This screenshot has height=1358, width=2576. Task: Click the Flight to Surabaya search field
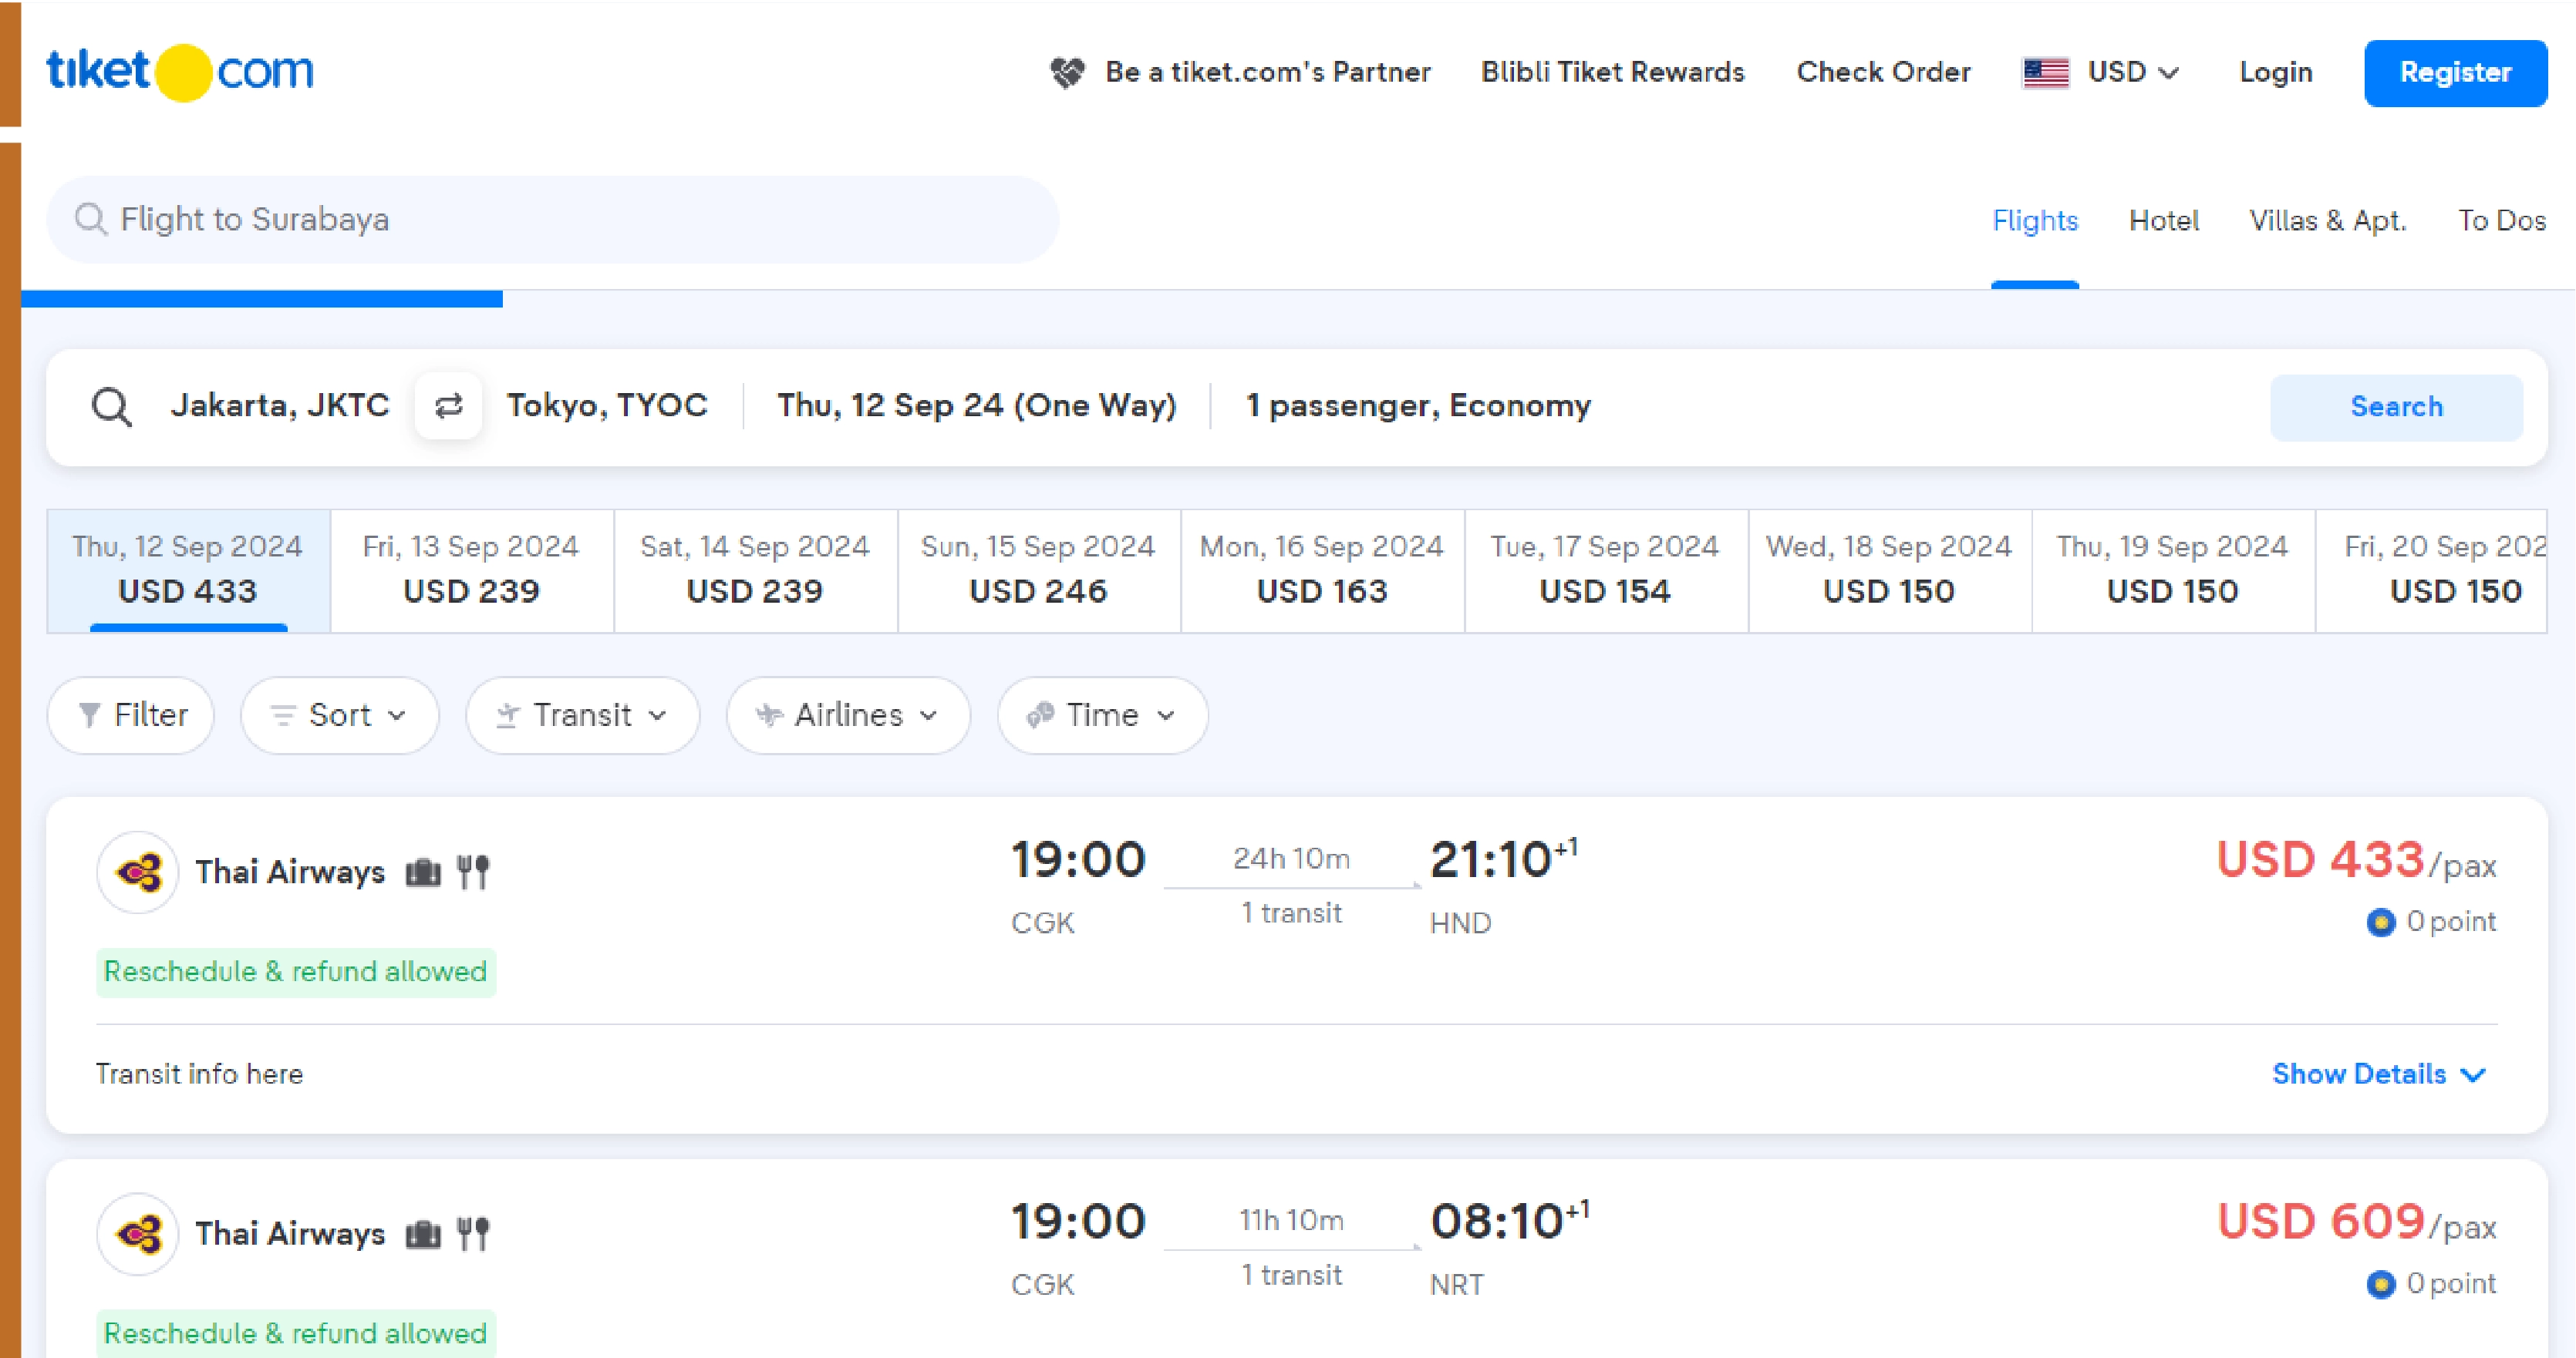pos(550,219)
